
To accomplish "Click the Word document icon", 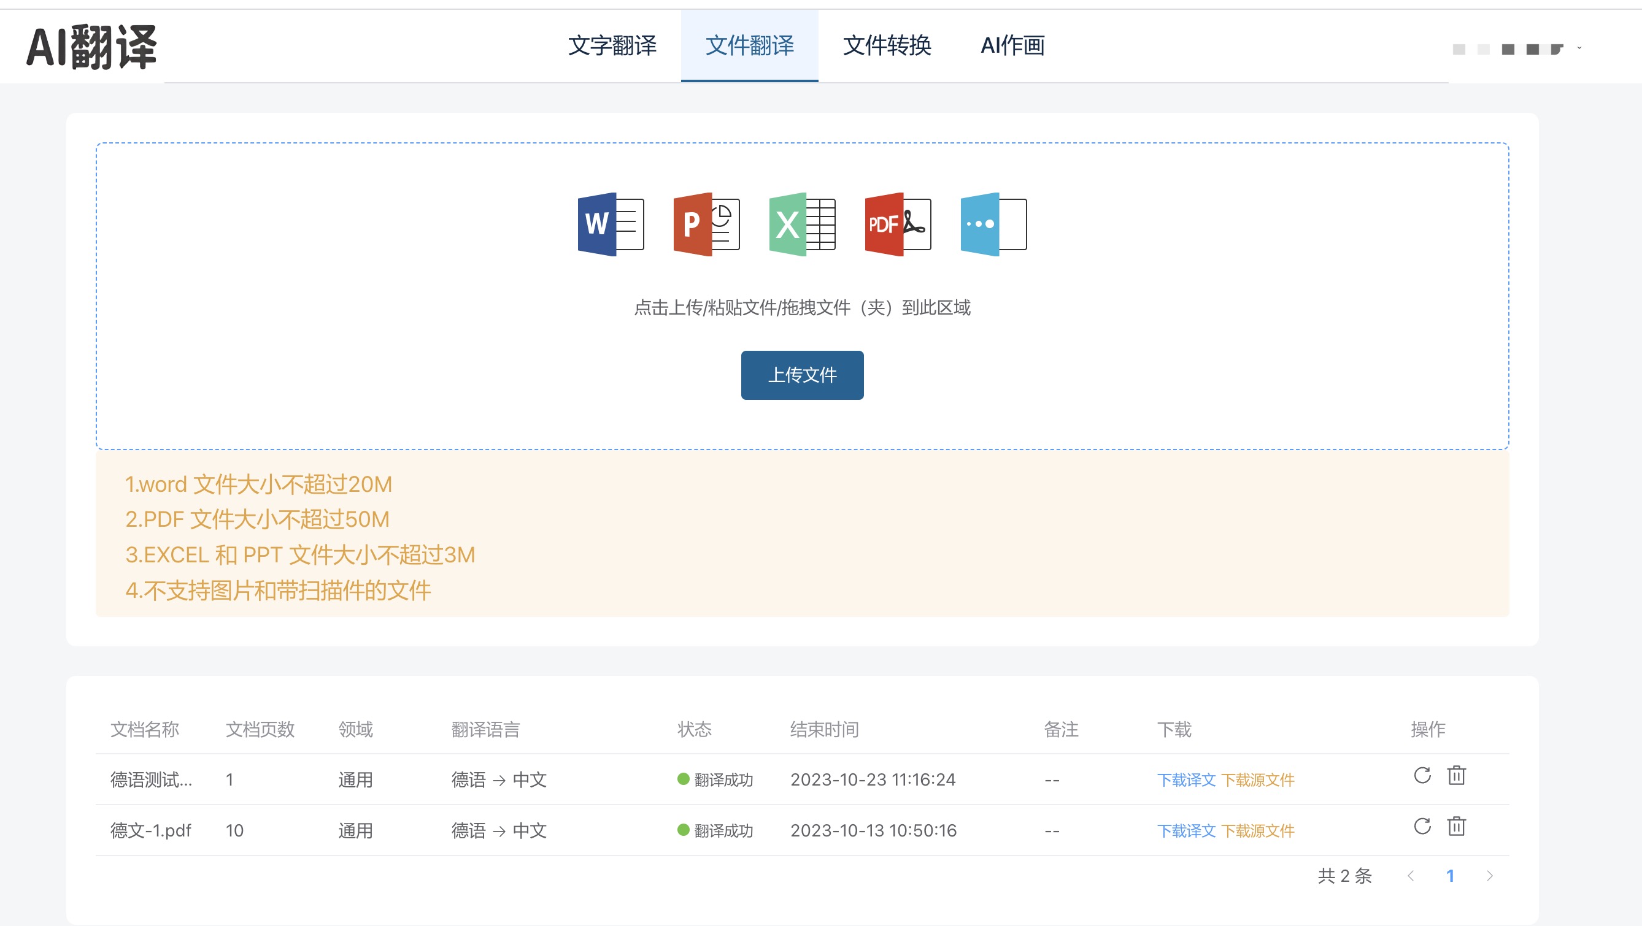I will (611, 224).
